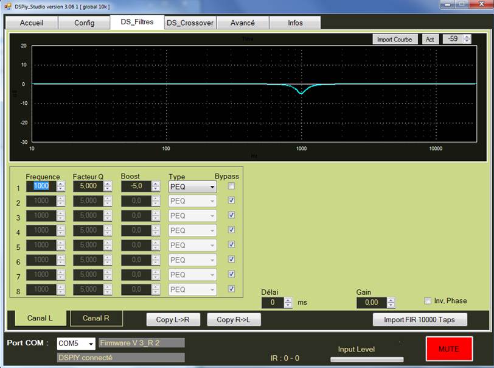
Task: Click the Boost stepper arrows for filter 3
Action: click(156, 216)
